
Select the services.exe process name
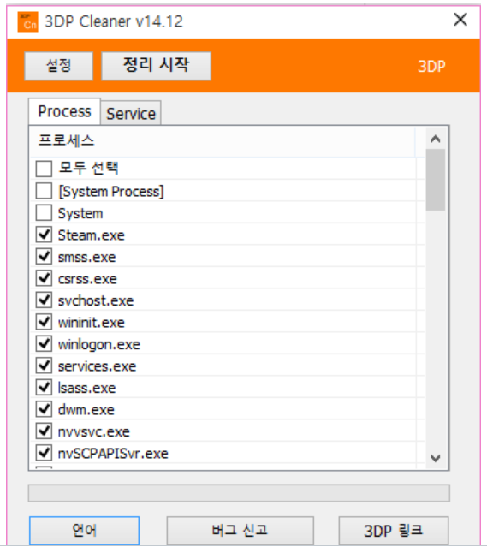[97, 366]
